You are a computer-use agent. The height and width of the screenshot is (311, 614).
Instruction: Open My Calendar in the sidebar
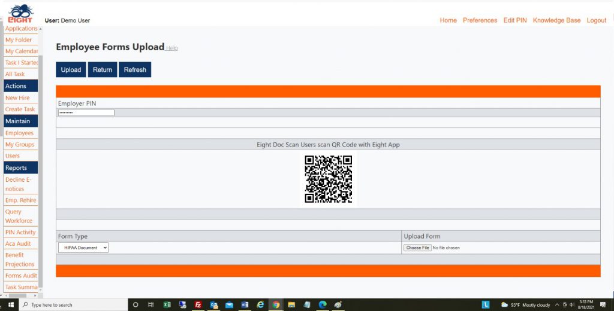21,51
